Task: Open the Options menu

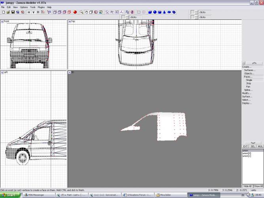Action: pyautogui.click(x=24, y=7)
